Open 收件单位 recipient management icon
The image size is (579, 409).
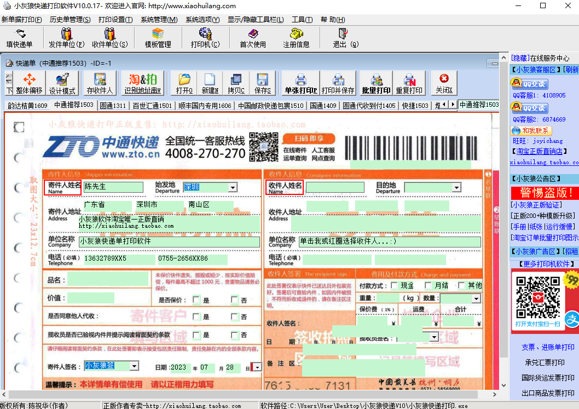click(109, 38)
